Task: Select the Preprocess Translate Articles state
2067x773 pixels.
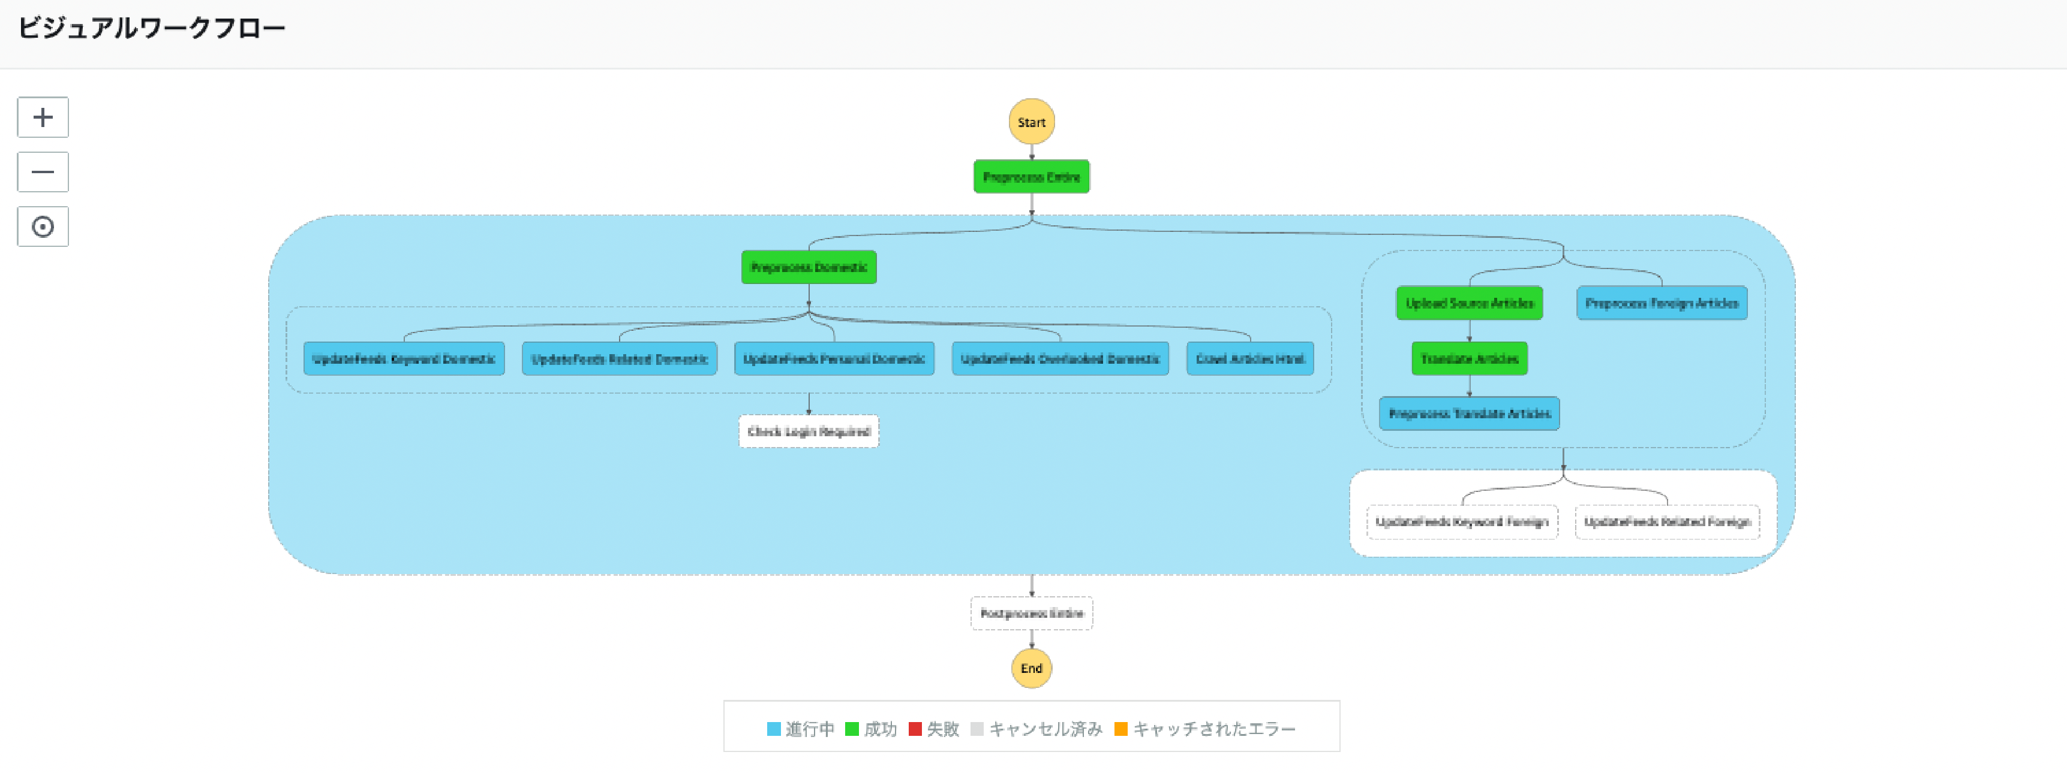Action: tap(1469, 413)
